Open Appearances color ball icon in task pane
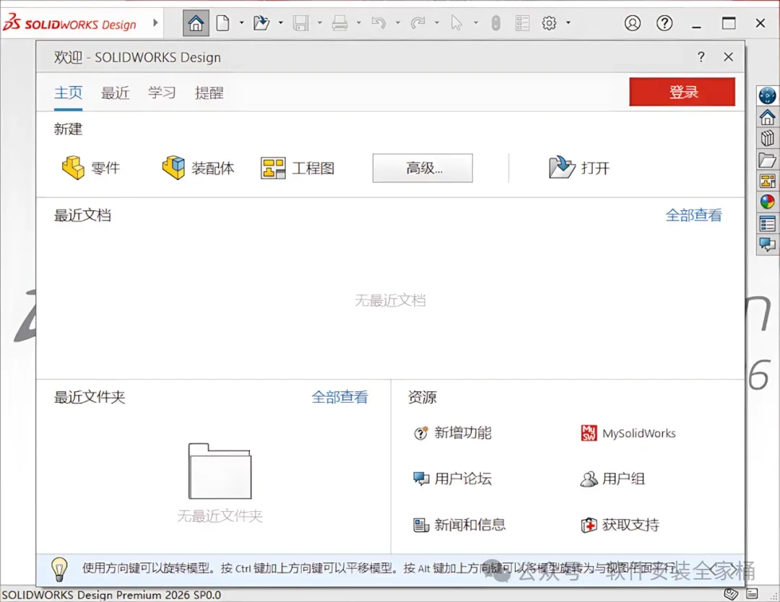The height and width of the screenshot is (602, 780). [x=767, y=202]
